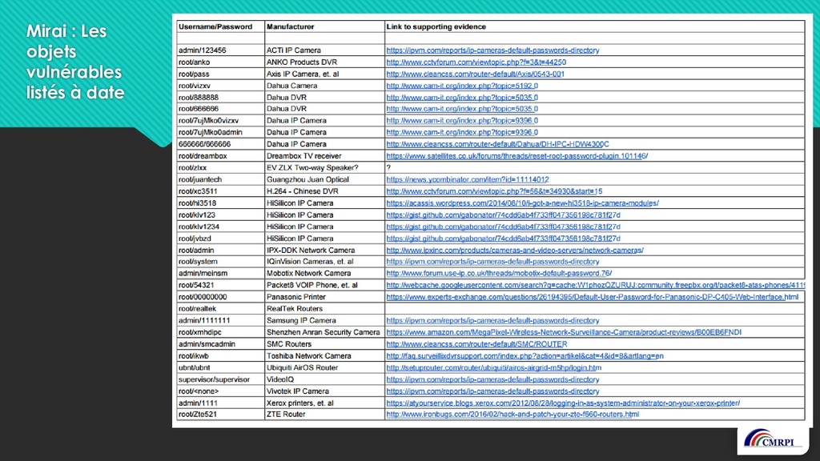Open cleancss SMC/ROUTER link
The image size is (820, 461).
point(477,344)
